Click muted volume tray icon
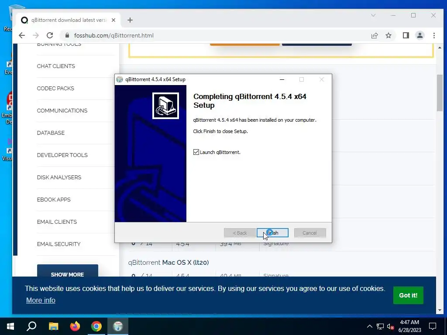 pyautogui.click(x=390, y=326)
